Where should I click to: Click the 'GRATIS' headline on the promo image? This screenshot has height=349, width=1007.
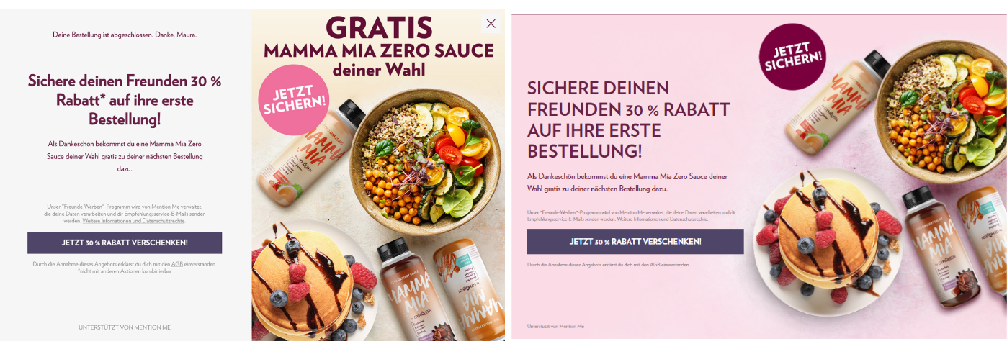click(379, 27)
